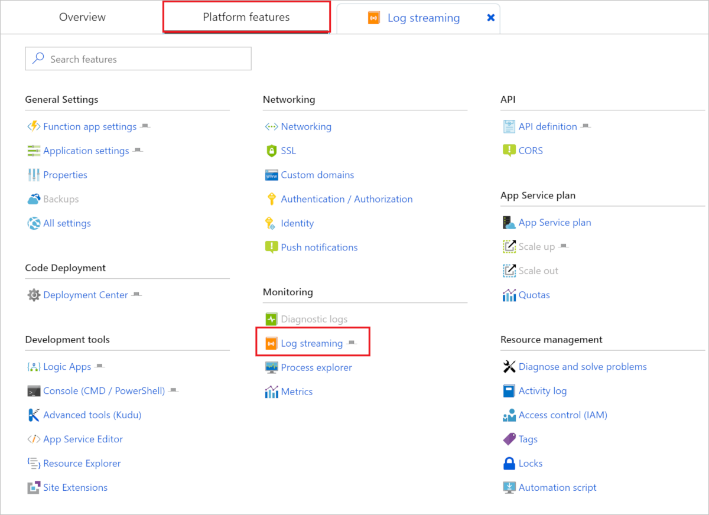Select the Platform features tab

click(246, 17)
